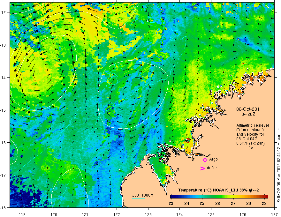281x217 pixels.
Task: Click colorbar tick label 28
Action: point(248,203)
